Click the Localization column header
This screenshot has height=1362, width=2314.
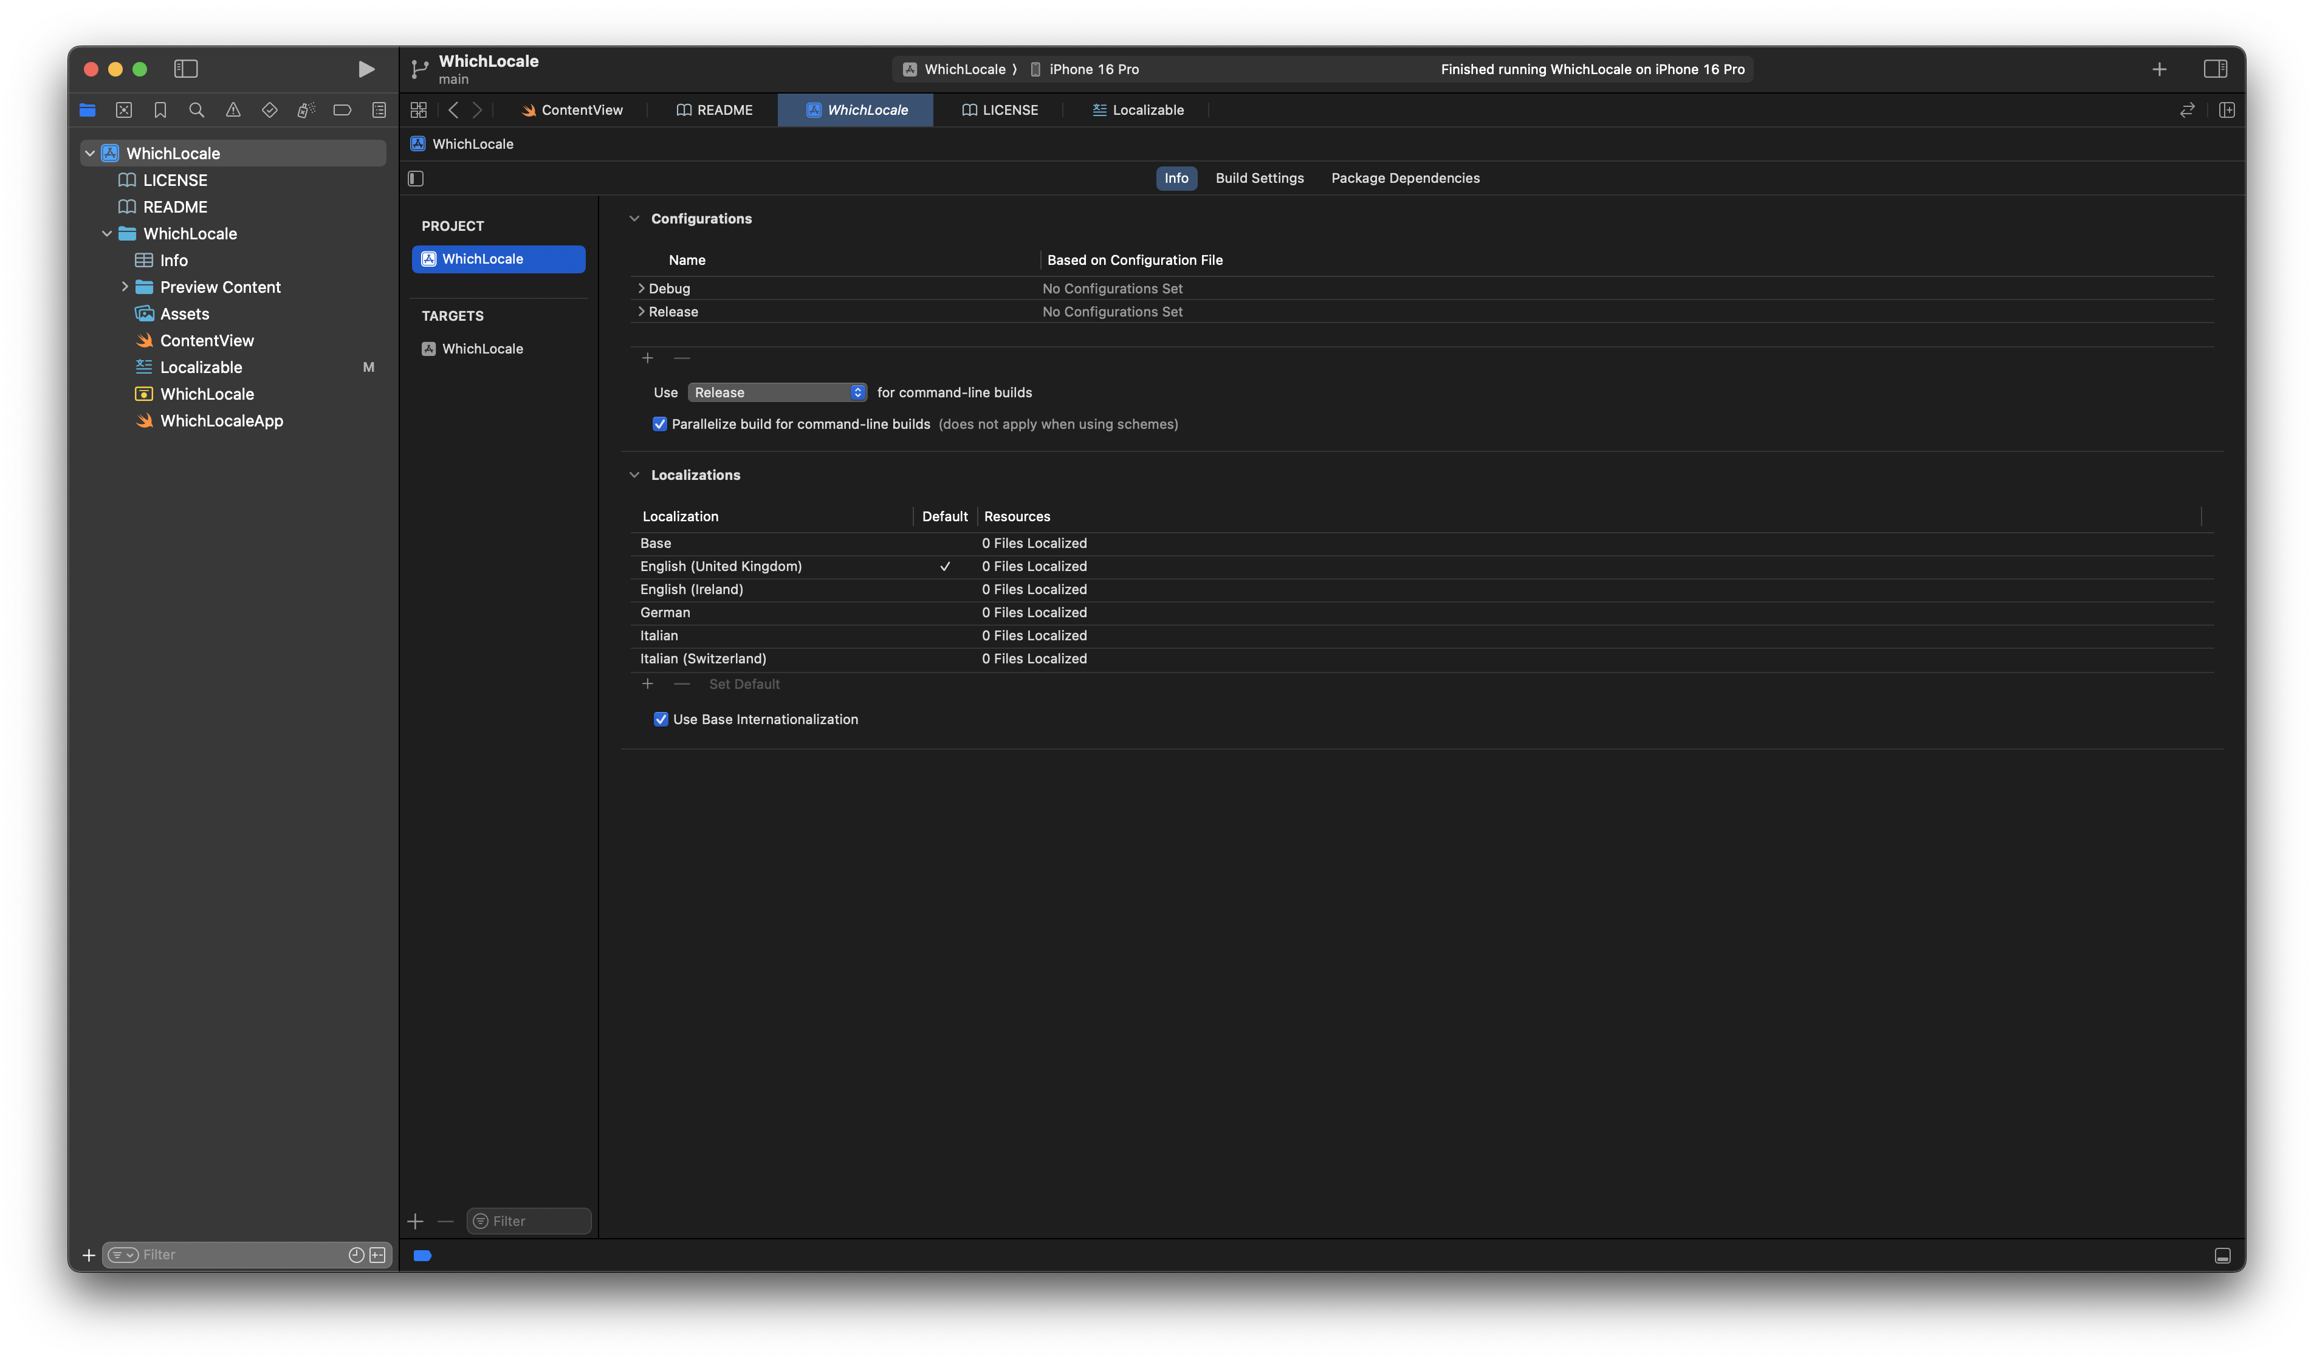[681, 517]
